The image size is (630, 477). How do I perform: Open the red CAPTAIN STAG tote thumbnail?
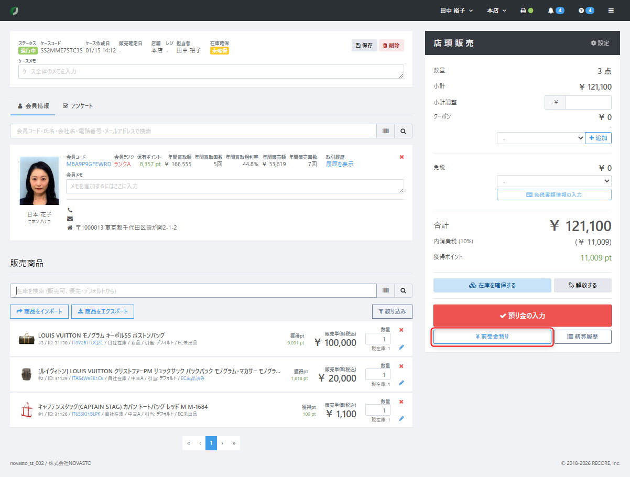pyautogui.click(x=26, y=410)
